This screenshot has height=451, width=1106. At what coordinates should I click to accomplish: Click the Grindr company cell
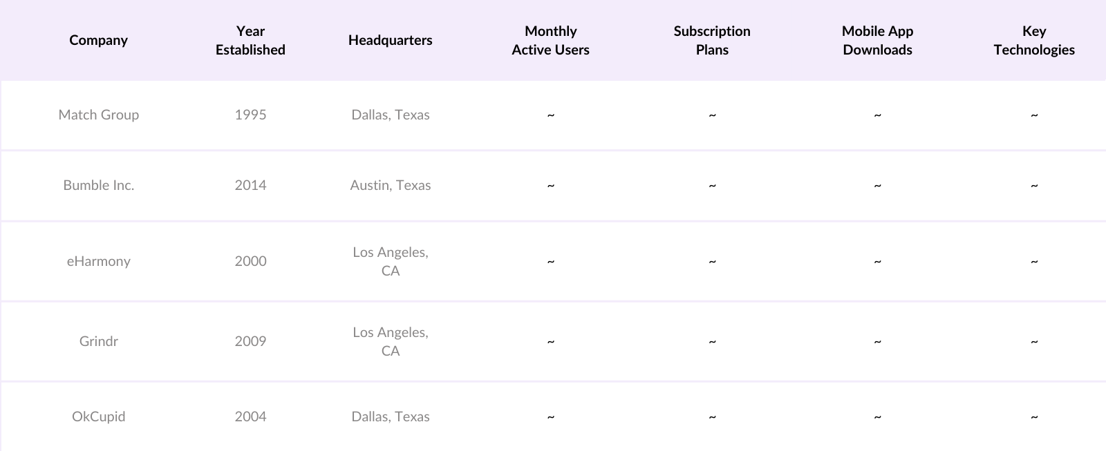coord(98,341)
